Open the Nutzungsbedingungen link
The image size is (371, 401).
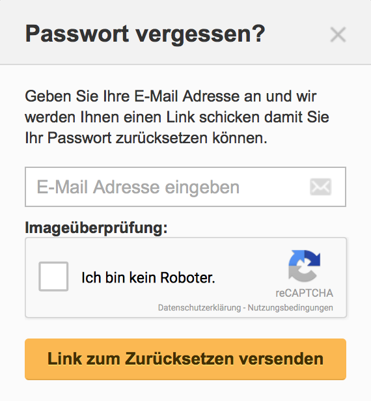tap(290, 308)
